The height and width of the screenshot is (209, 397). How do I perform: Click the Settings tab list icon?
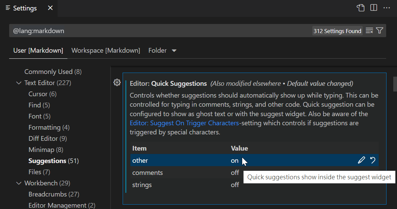click(8, 8)
